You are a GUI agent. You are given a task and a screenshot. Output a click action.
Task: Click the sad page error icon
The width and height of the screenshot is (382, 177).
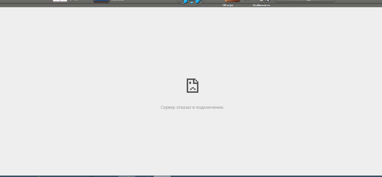click(x=192, y=85)
